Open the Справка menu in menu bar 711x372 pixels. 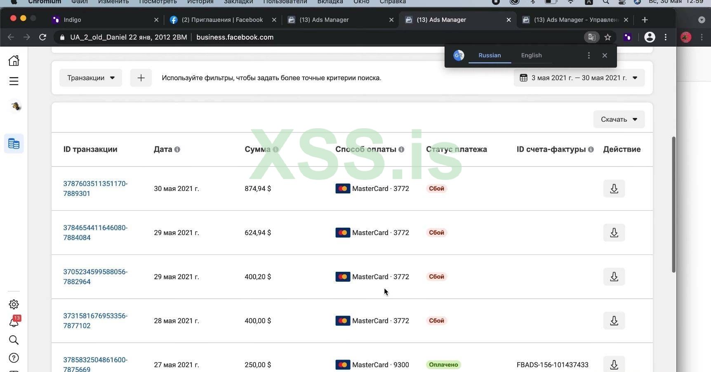pyautogui.click(x=393, y=2)
